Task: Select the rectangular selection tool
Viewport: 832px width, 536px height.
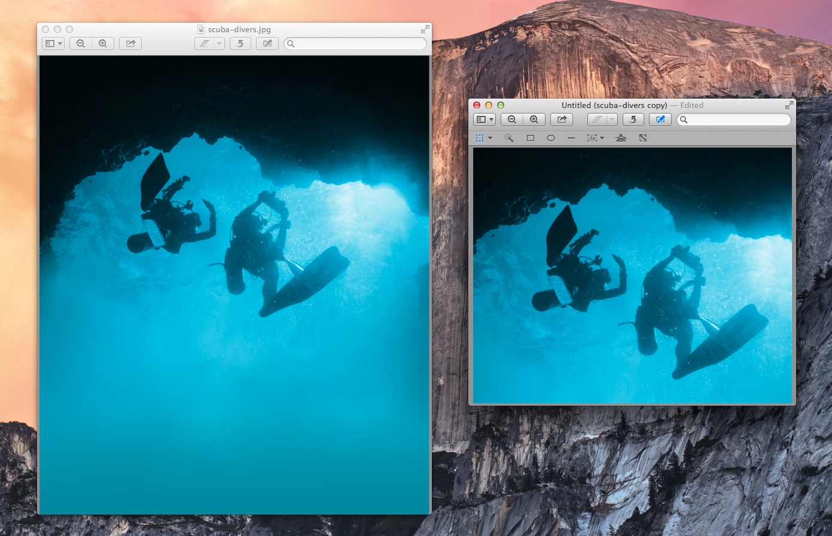Action: tap(479, 137)
